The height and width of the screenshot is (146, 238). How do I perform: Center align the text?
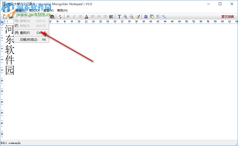pyautogui.click(x=99, y=17)
